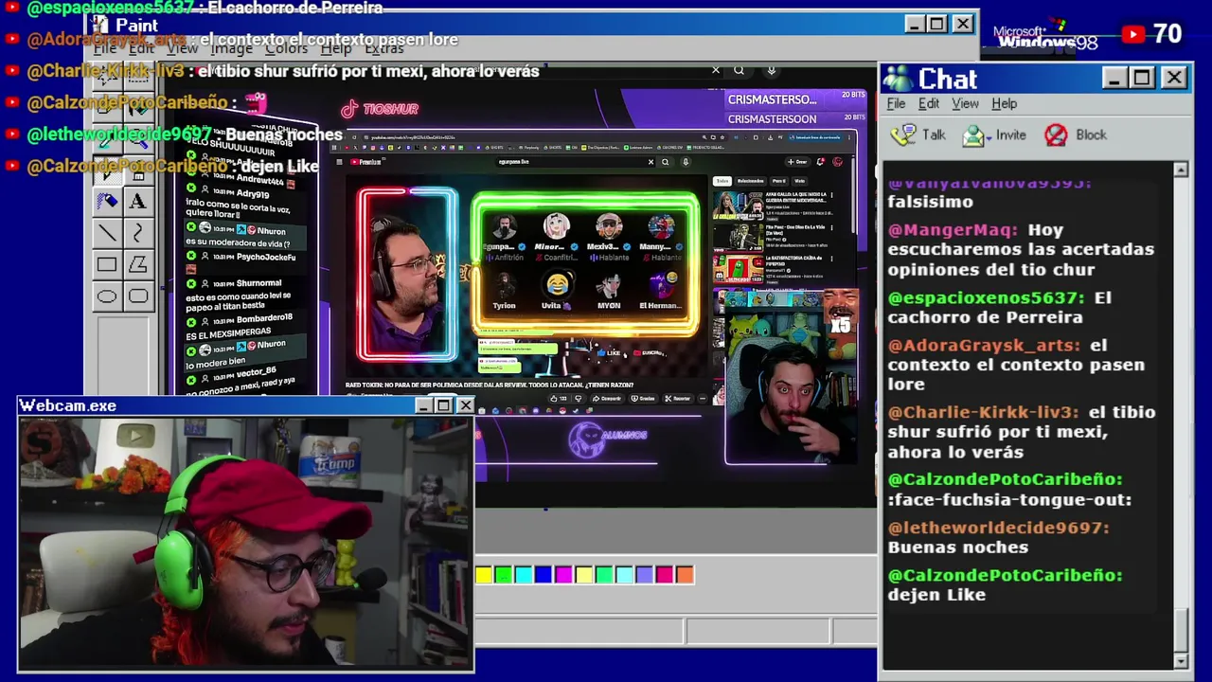
Task: Click the thumbs-up like button under video
Action: tap(558, 399)
